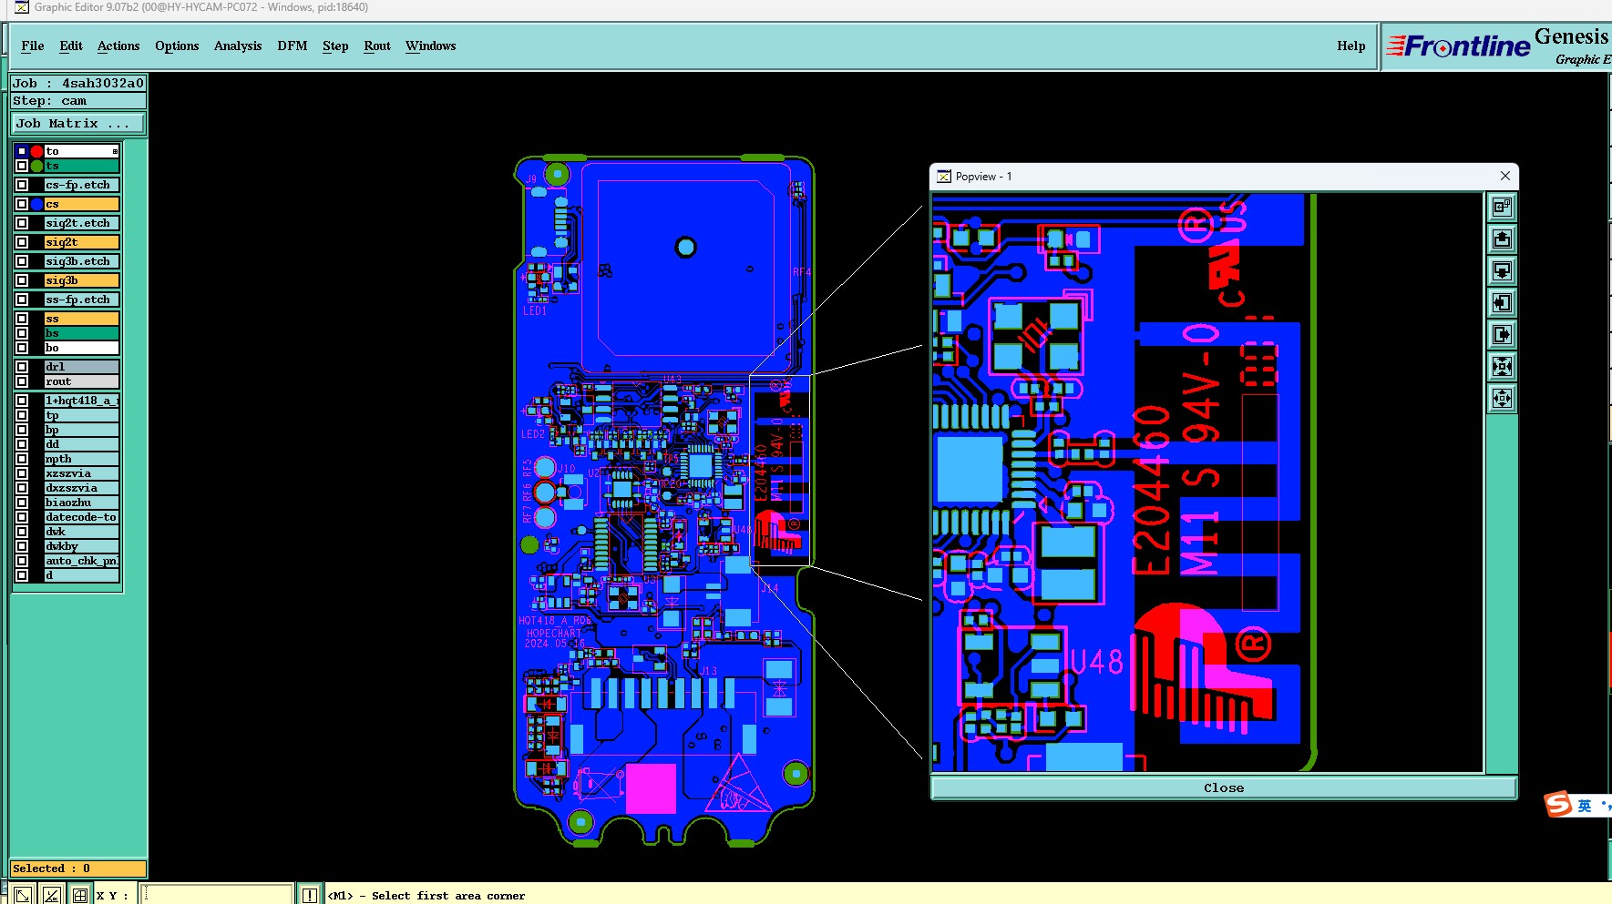Screen dimensions: 1612x904
Task: Open the Edit menu
Action: coord(71,46)
